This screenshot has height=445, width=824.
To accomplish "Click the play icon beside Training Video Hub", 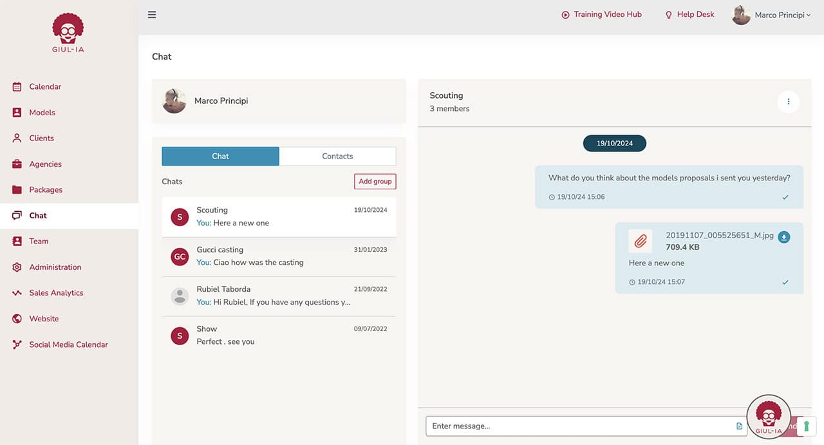I will [565, 14].
